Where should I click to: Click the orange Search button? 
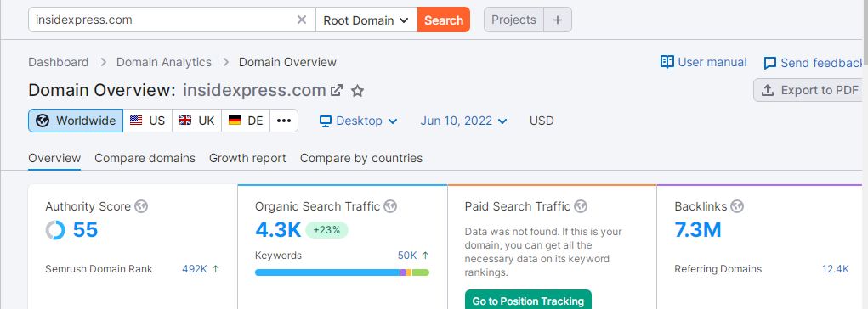coord(444,20)
